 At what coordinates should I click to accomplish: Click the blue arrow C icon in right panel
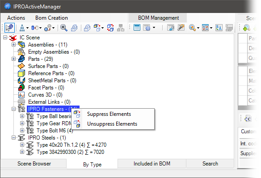(248, 119)
